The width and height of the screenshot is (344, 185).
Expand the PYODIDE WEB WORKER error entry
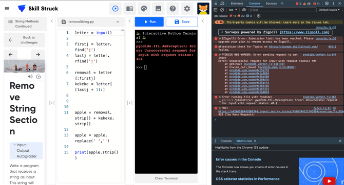pos(220,55)
